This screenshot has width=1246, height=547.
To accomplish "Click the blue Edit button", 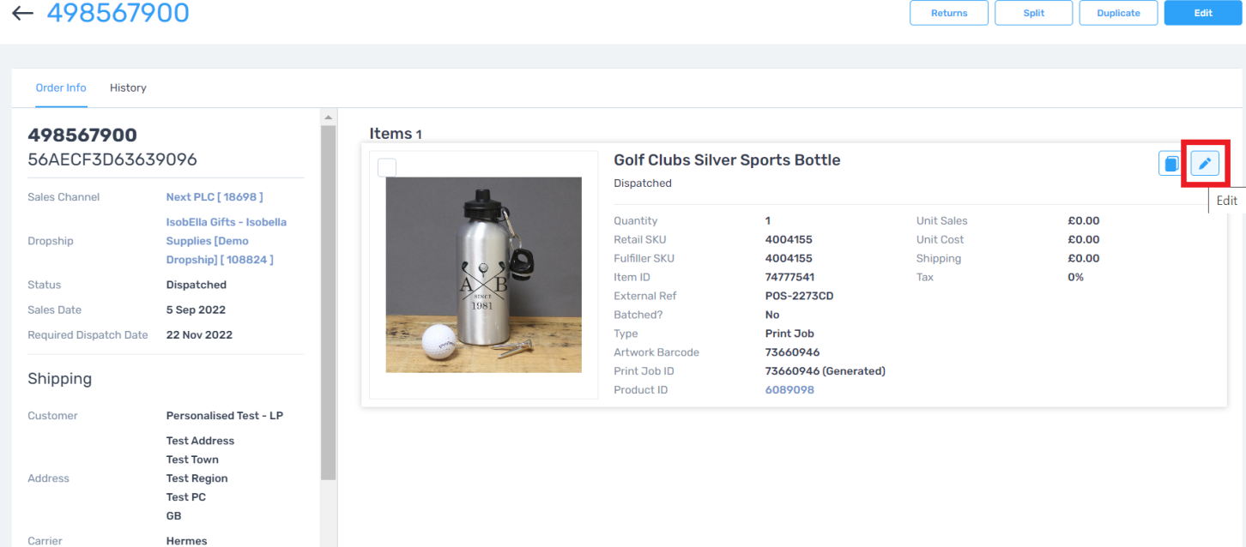I will pos(1202,13).
